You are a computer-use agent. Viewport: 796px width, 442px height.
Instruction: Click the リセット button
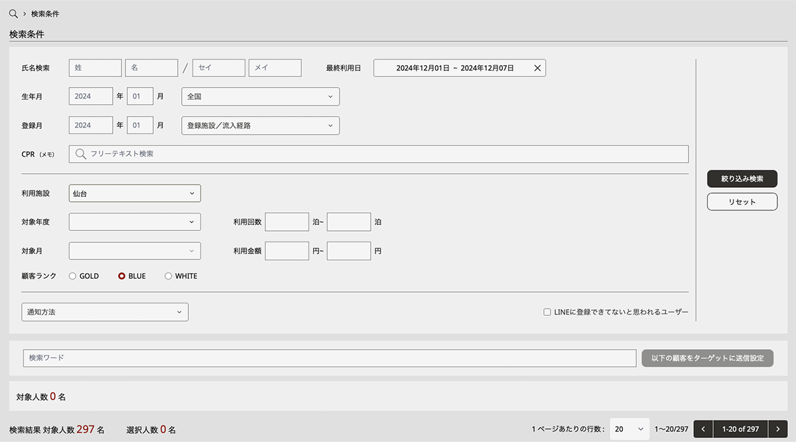tap(742, 202)
